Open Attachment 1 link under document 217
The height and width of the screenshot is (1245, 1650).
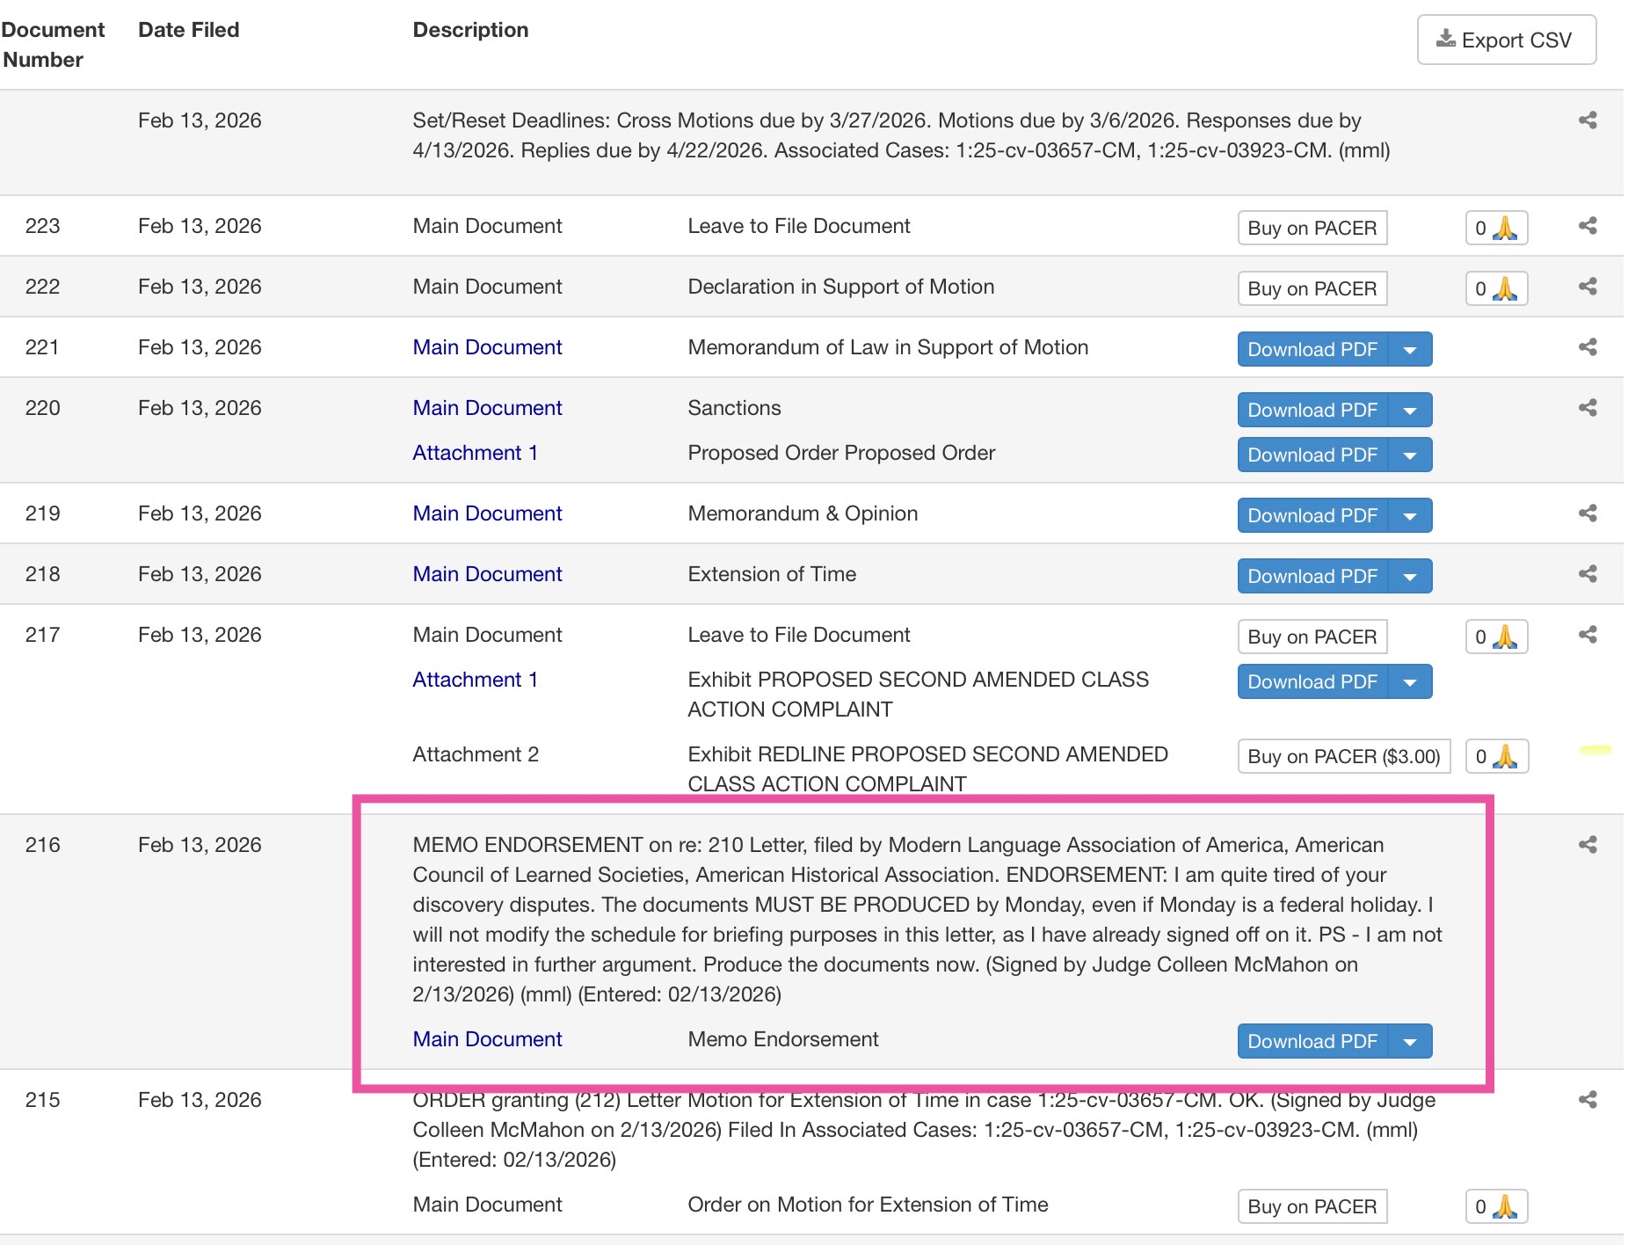tap(475, 680)
